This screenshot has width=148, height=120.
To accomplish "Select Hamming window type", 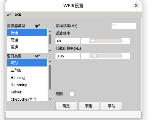I will pos(27,85).
